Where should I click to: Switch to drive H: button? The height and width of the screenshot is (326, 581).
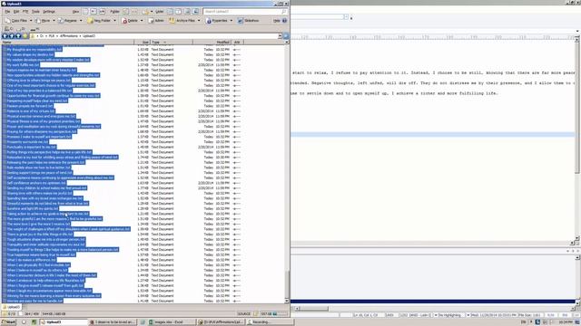[x=34, y=28]
